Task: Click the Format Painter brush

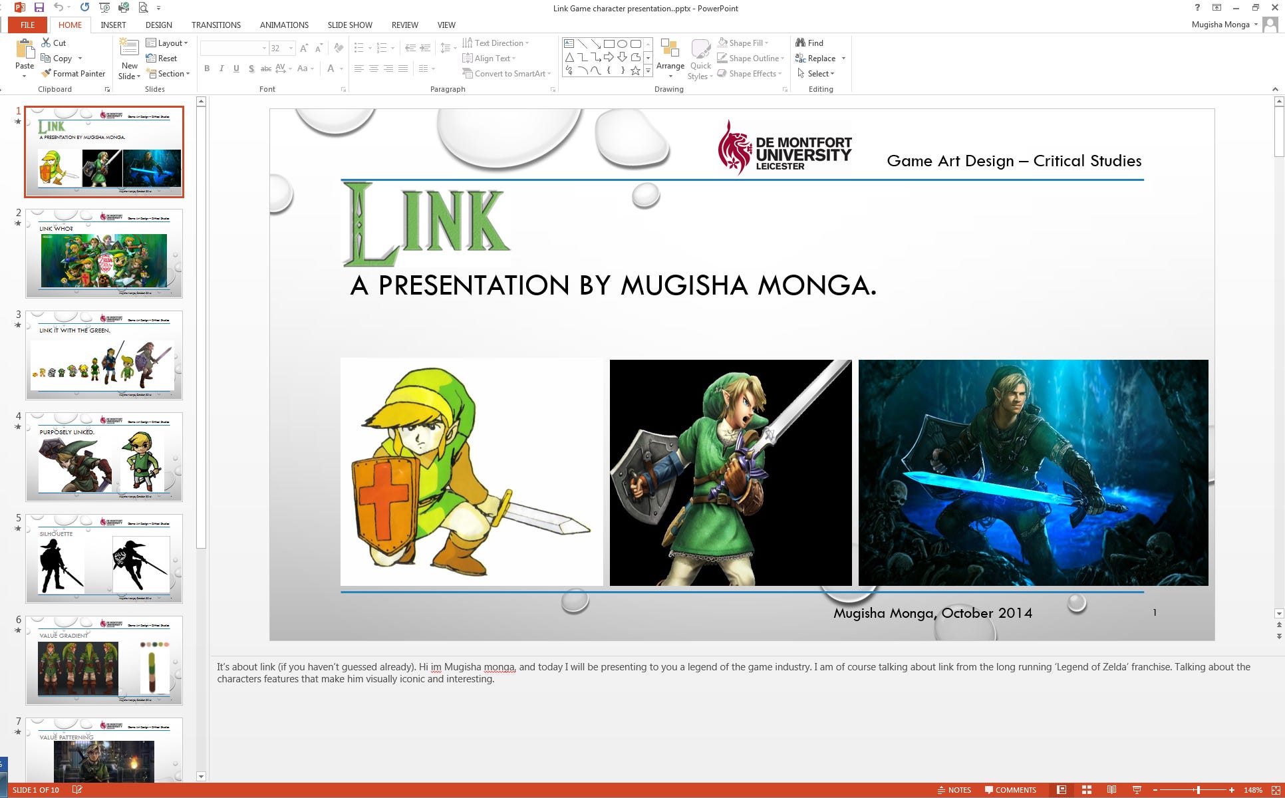Action: coord(73,73)
